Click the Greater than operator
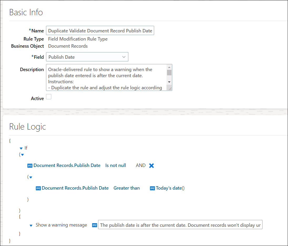 click(127, 188)
